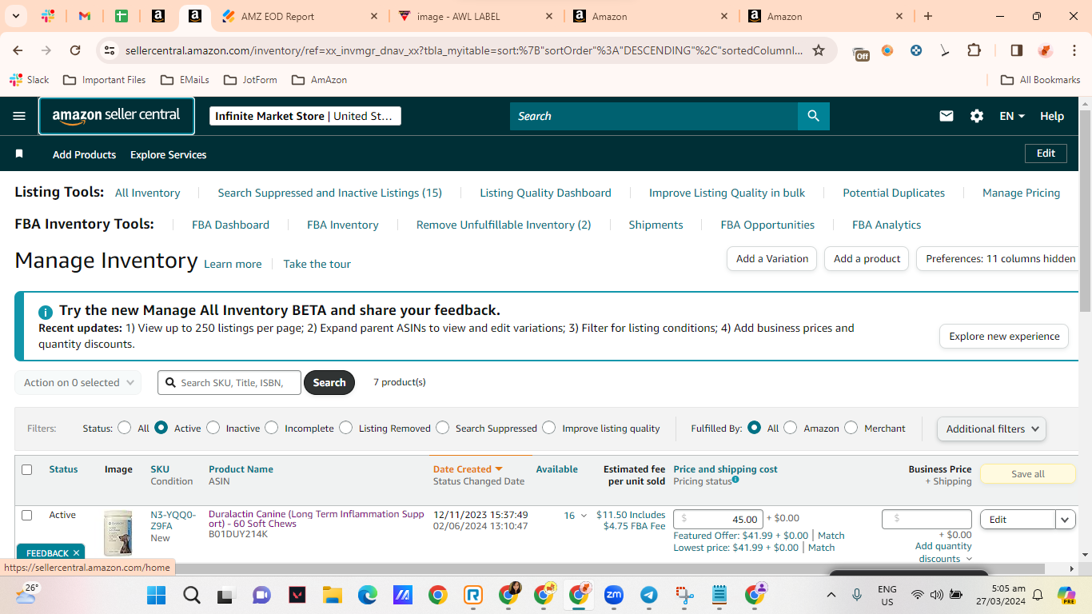Click the bookmark flag icon in navbar

pos(19,153)
